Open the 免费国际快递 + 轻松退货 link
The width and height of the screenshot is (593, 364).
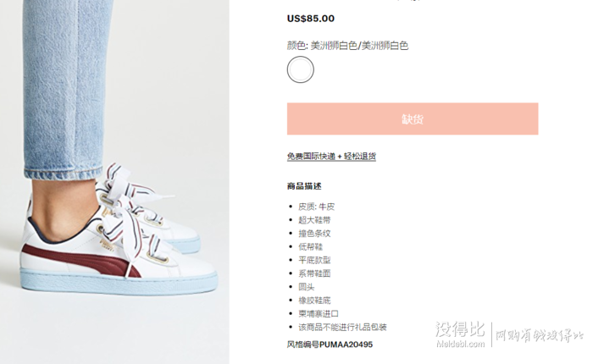pos(331,156)
